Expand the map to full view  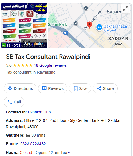click(x=126, y=9)
